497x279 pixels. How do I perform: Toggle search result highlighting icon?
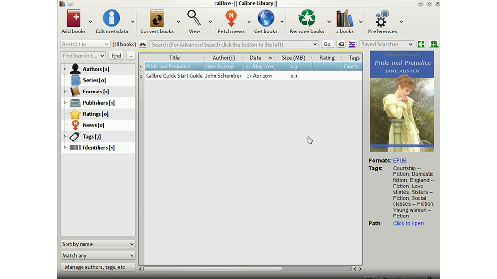coord(352,44)
